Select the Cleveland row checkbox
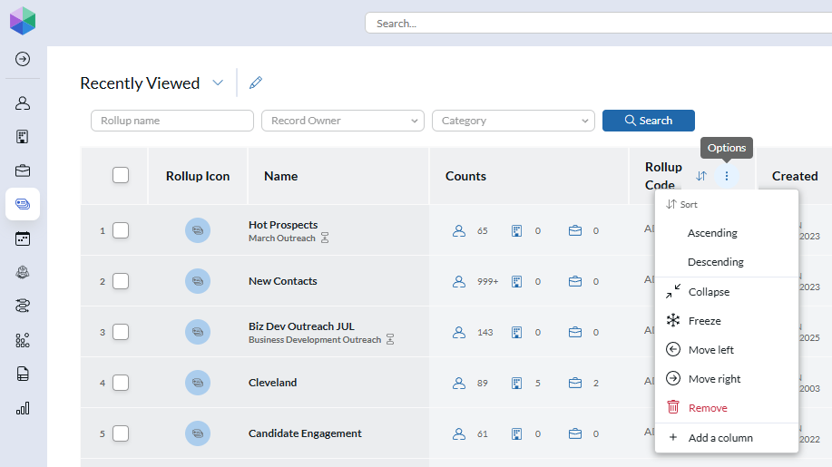 tap(121, 383)
